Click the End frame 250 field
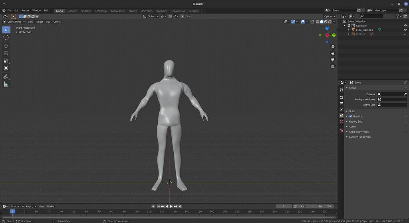Image resolution: width=409 pixels, height=223 pixels. point(325,206)
